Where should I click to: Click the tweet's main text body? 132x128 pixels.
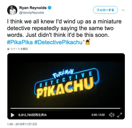tap(64, 28)
